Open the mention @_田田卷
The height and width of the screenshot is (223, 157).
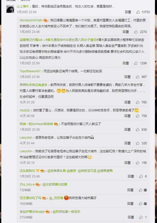point(56,198)
